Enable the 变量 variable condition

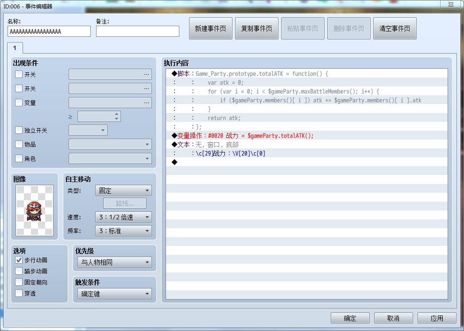(x=18, y=102)
